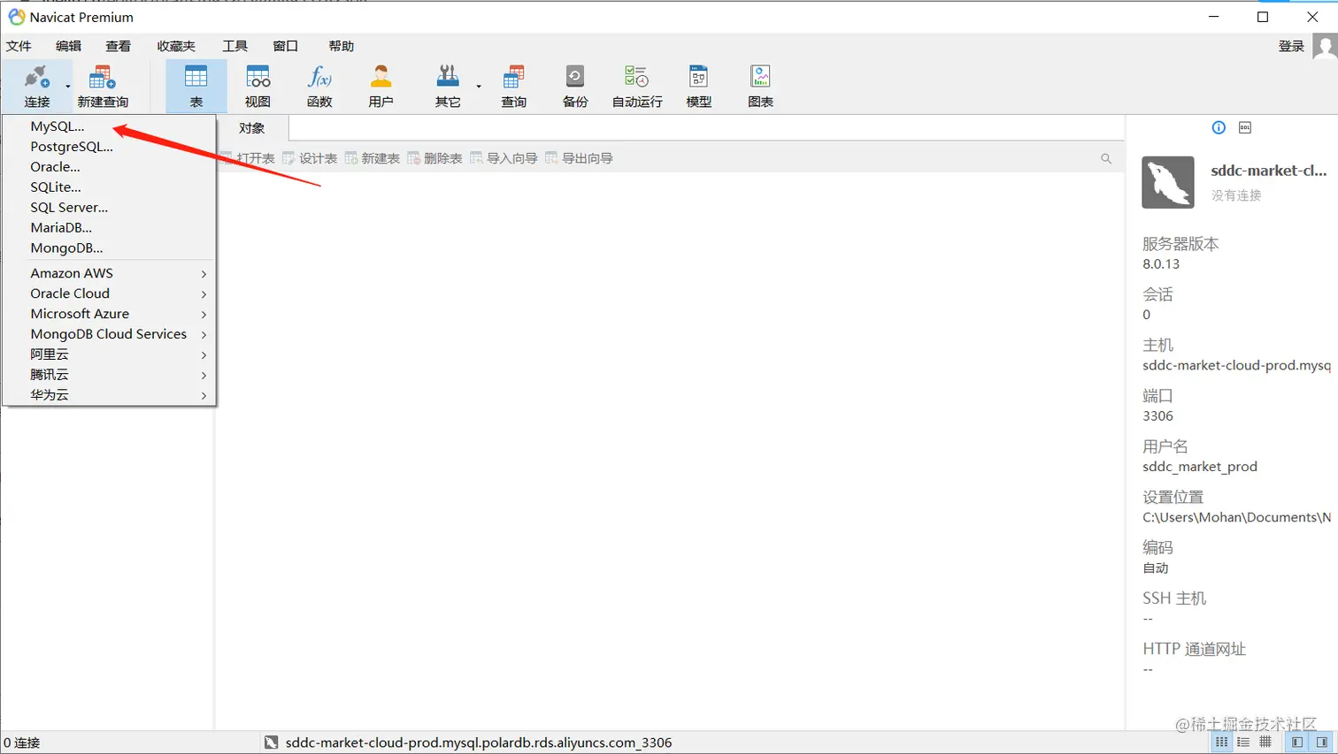The width and height of the screenshot is (1338, 754).
Task: Click the user avatar next to 登录
Action: (x=1325, y=46)
